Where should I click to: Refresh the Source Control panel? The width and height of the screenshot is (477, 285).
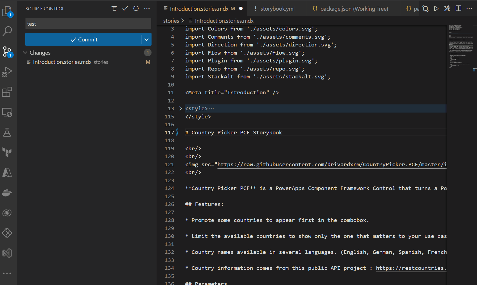(x=136, y=8)
